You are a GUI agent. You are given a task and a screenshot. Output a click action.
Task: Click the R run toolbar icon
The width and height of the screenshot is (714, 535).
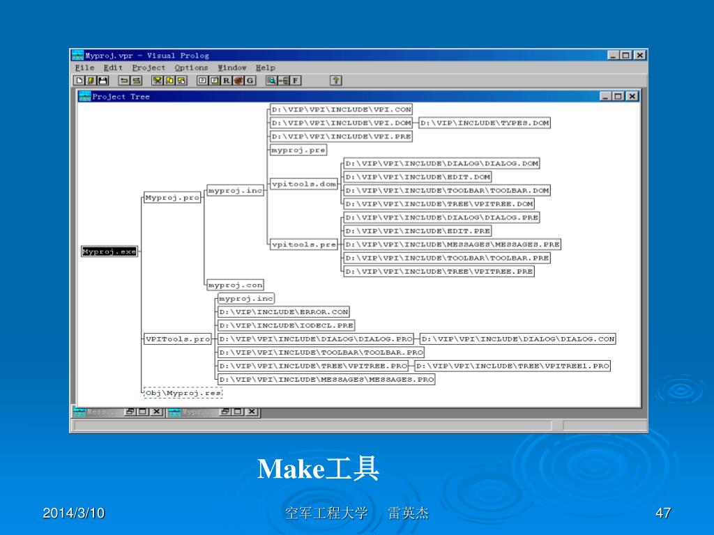click(x=226, y=81)
